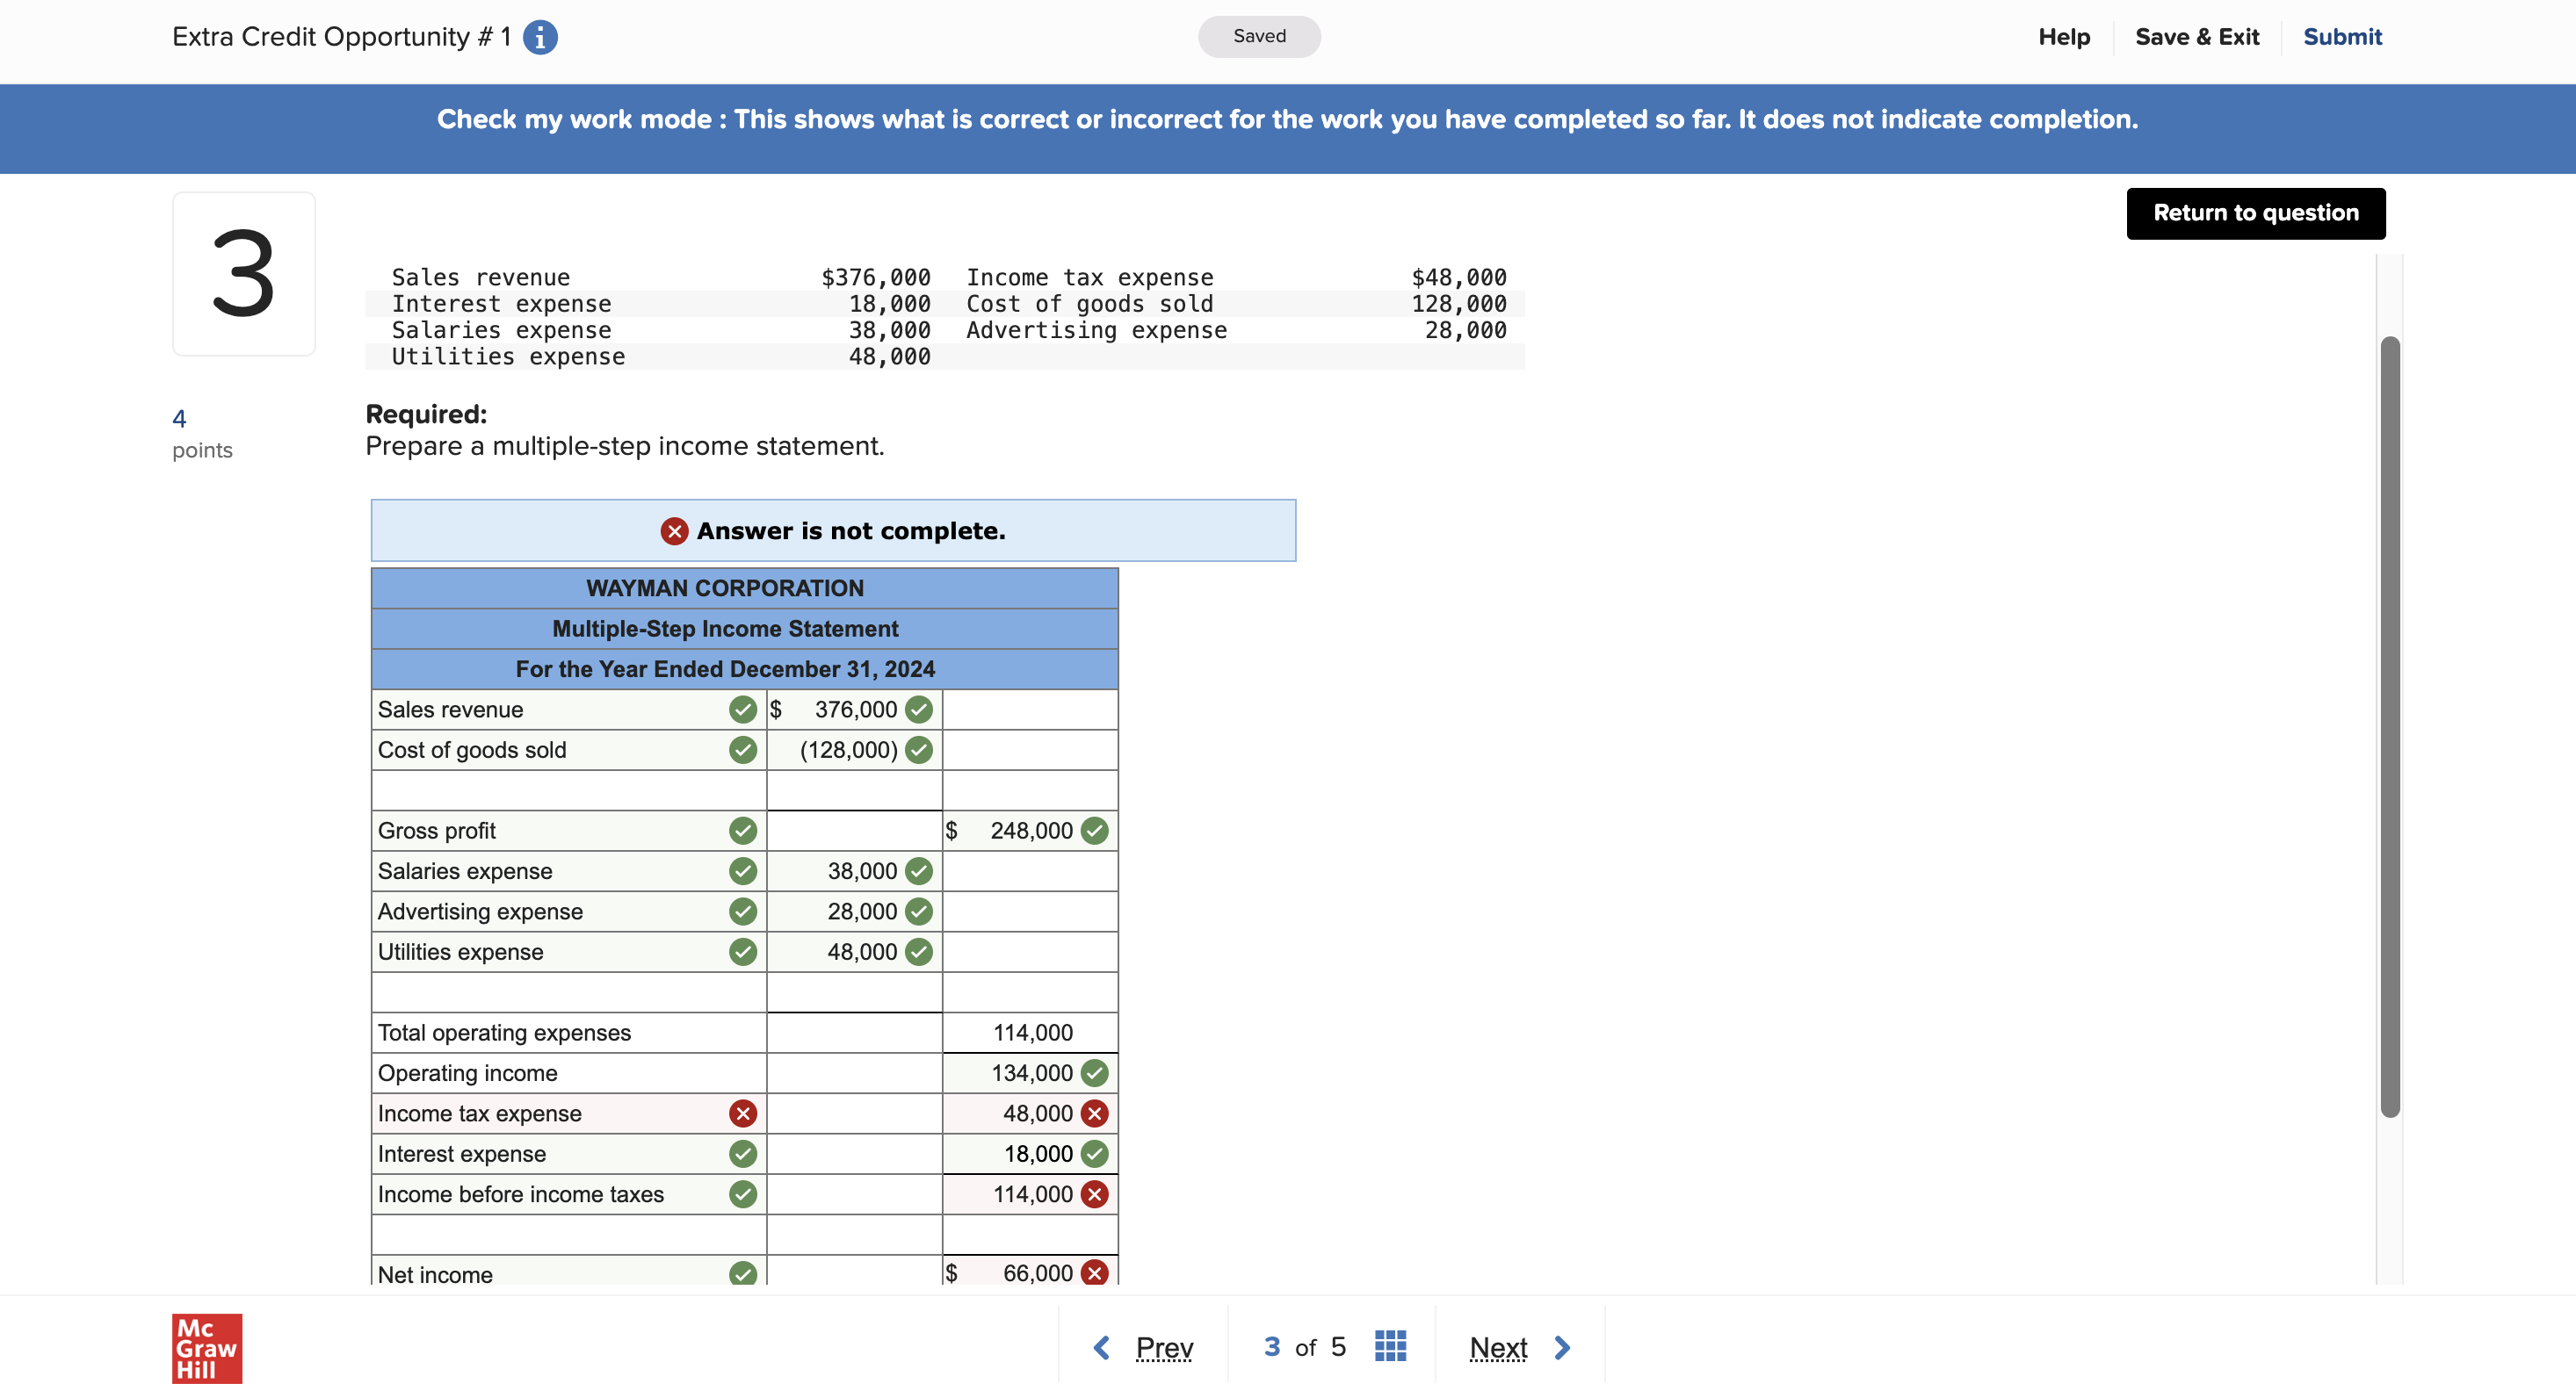The image size is (2576, 1398).
Task: Click the red X beside Income tax expense label
Action: tap(743, 1113)
